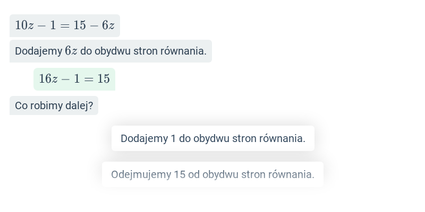Choose the answer 'Odejmujemy 15 od obydwu stron równania'
The image size is (425, 212).
coord(213,174)
